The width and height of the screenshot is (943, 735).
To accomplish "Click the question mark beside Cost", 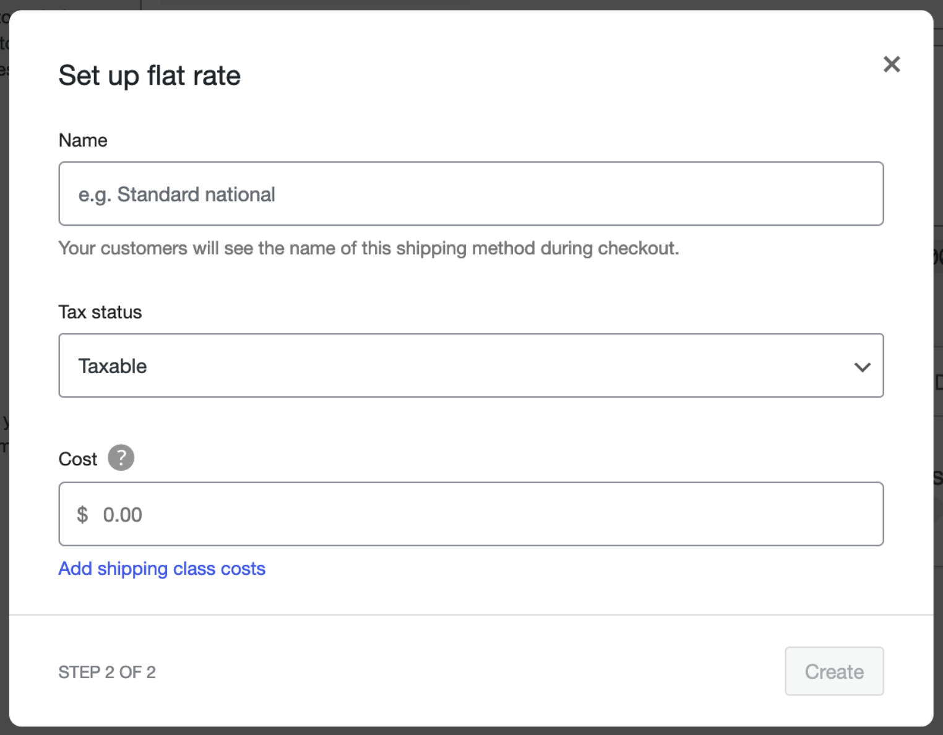I will (x=121, y=458).
